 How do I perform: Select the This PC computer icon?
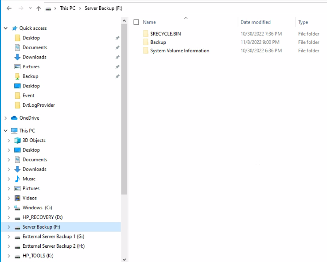tap(14, 131)
